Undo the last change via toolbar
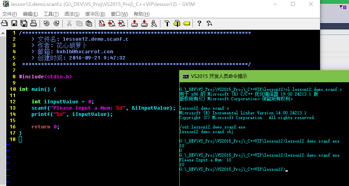The image size is (349, 186). 46,23
